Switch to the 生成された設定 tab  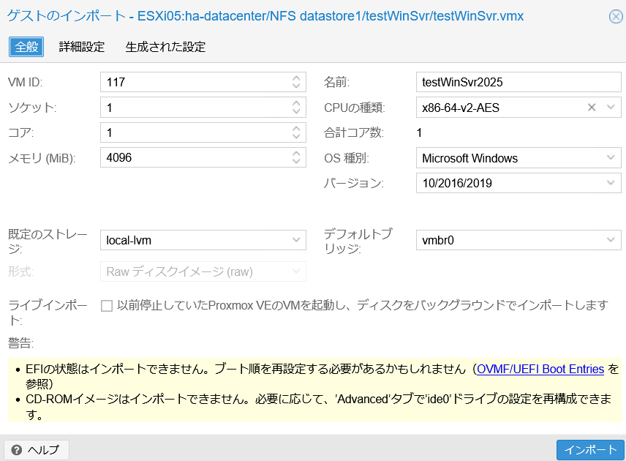pos(165,47)
